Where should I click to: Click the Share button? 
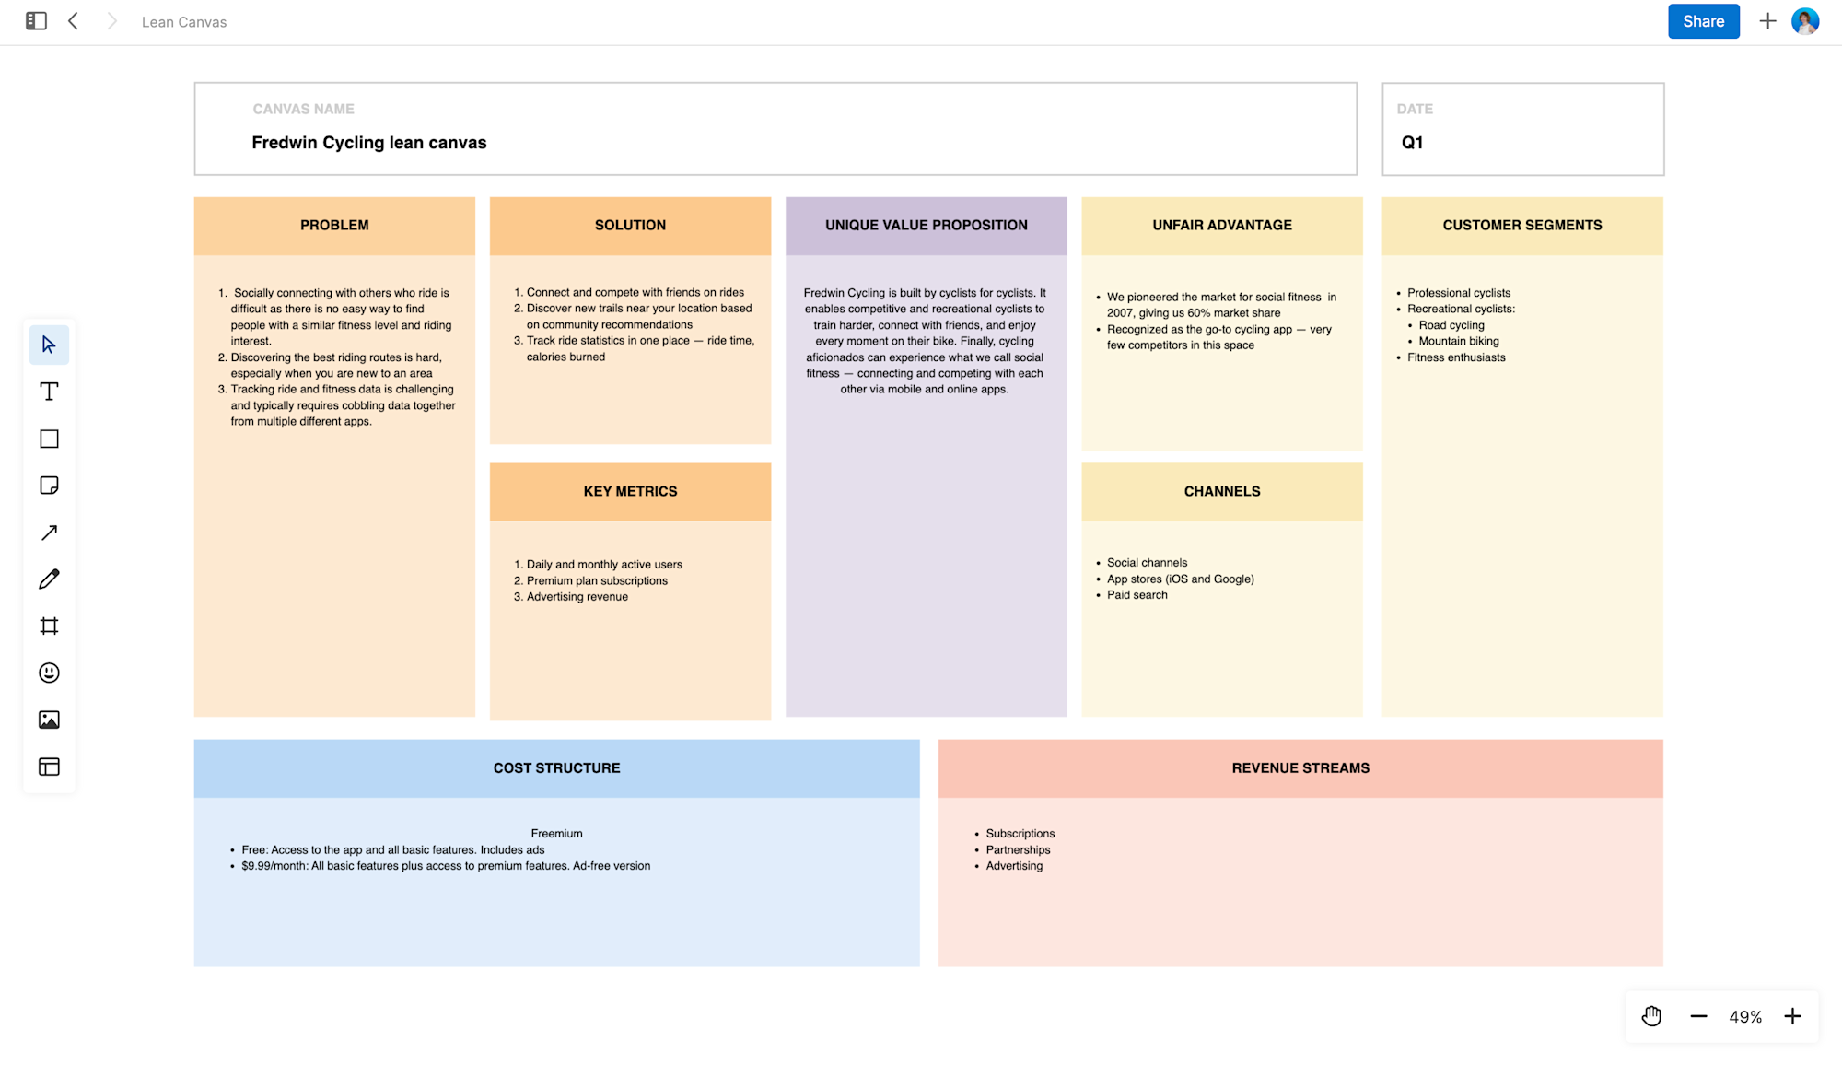(x=1703, y=21)
